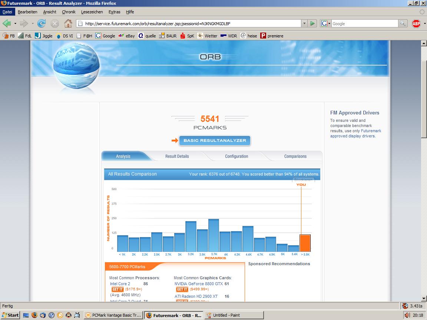The image size is (427, 320).
Task: Open the quelle bookmark
Action: pyautogui.click(x=147, y=36)
